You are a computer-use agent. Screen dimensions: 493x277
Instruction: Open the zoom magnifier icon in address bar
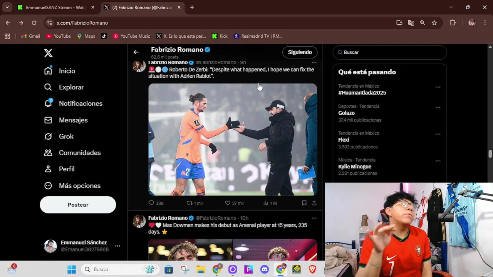click(x=423, y=23)
